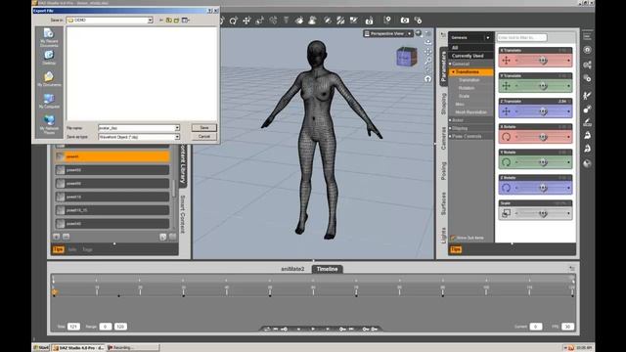Open the Save in folder dropdown
This screenshot has height=352, width=626.
tap(150, 20)
